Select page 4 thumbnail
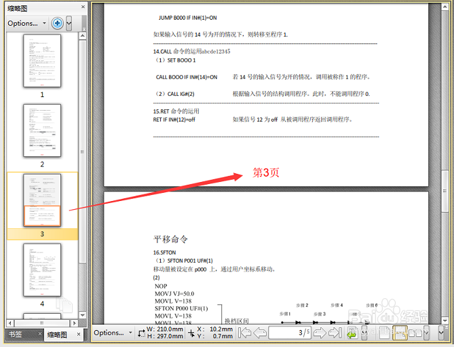The width and height of the screenshot is (454, 347). pyautogui.click(x=42, y=270)
